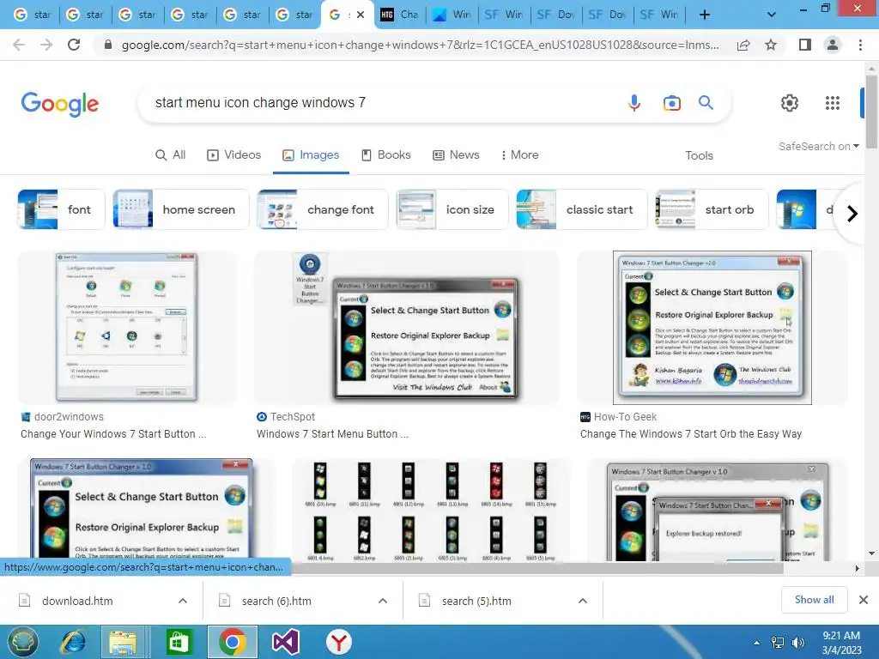Image resolution: width=879 pixels, height=659 pixels.
Task: Select the 'classic start' suggestion chip
Action: point(582,209)
